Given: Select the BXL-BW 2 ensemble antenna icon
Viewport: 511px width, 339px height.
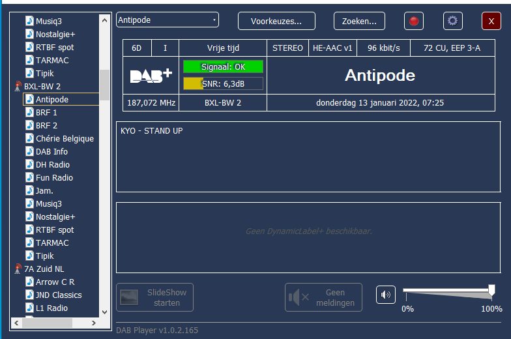Looking at the screenshot, I should tap(18, 86).
